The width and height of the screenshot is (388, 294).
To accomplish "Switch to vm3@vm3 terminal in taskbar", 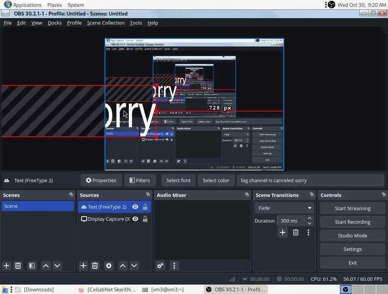I will click(163, 289).
